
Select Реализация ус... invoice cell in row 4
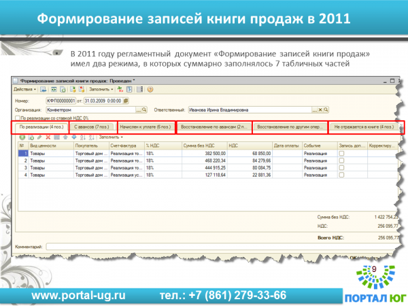[x=126, y=175]
